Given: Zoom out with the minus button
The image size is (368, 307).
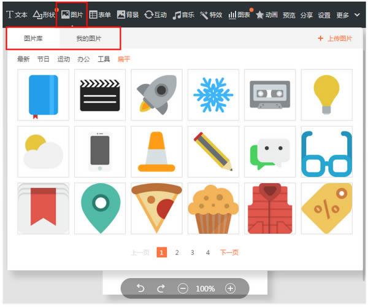Looking at the screenshot, I should 183,288.
